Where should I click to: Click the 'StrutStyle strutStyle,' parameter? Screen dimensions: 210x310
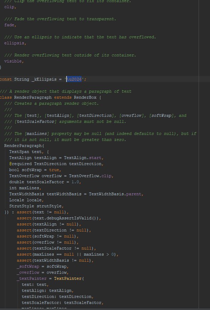click(x=36, y=206)
